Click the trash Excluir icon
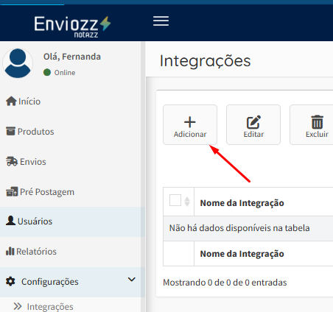 [317, 122]
